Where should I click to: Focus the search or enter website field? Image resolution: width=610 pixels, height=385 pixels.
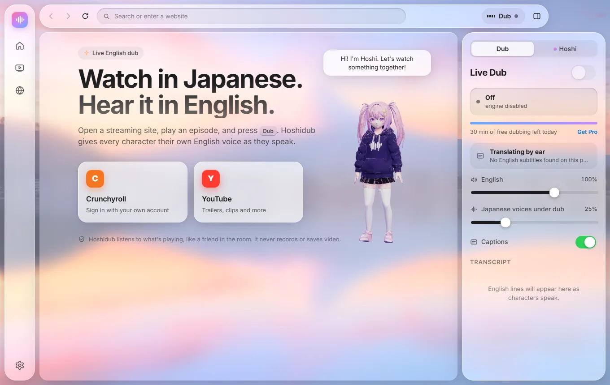tap(251, 16)
